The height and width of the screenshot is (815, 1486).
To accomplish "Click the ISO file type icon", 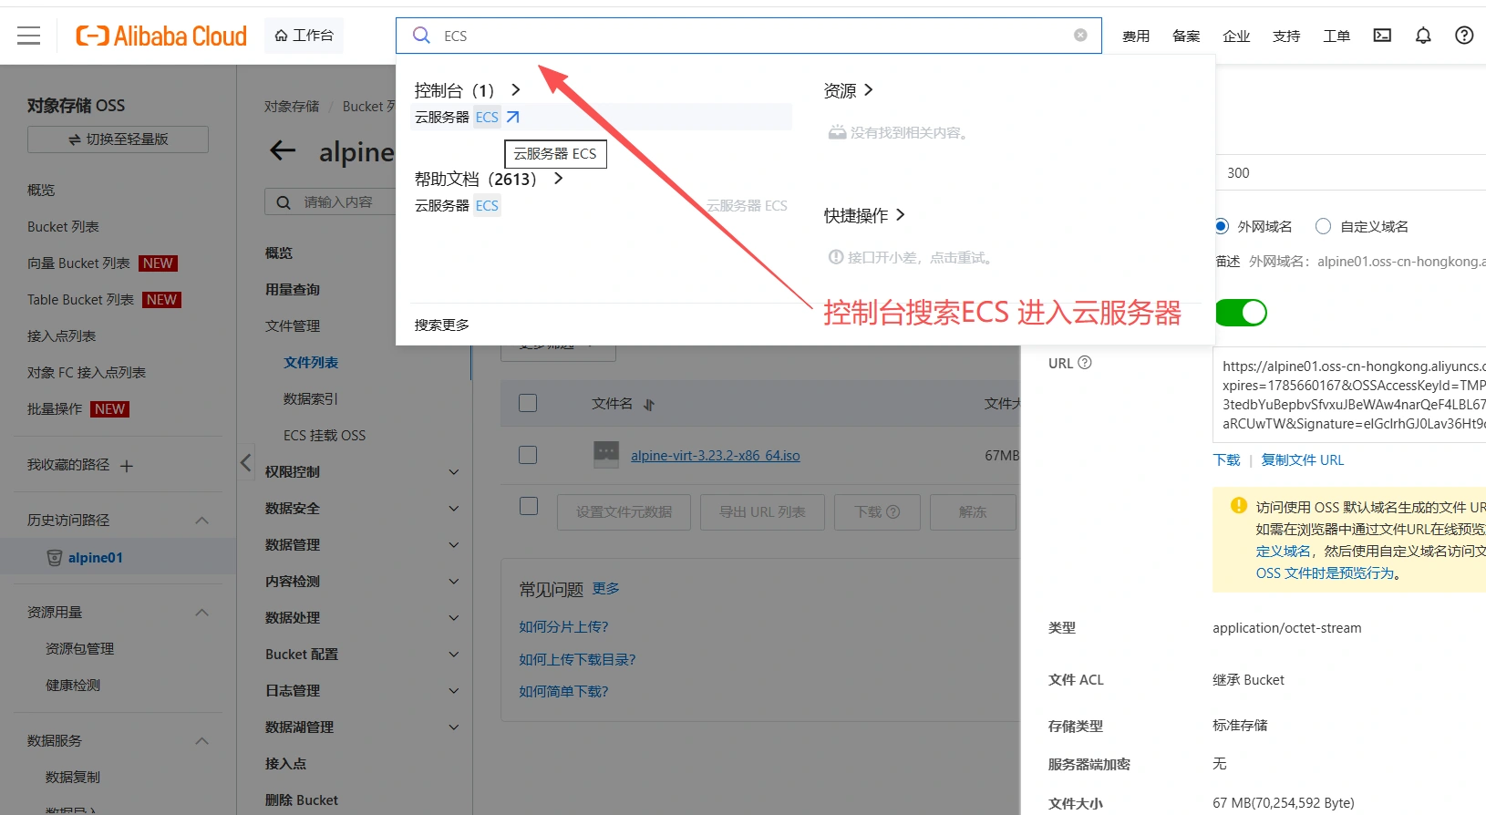I will pos(606,455).
